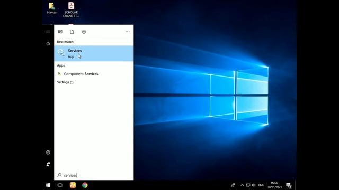This screenshot has height=190, width=339.
Task: Click the Component Services icon
Action: 59,74
